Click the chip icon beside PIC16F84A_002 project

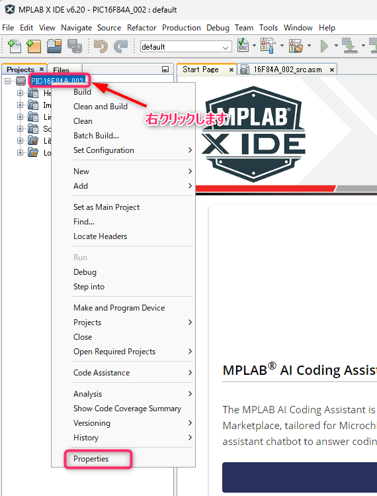pyautogui.click(x=21, y=81)
